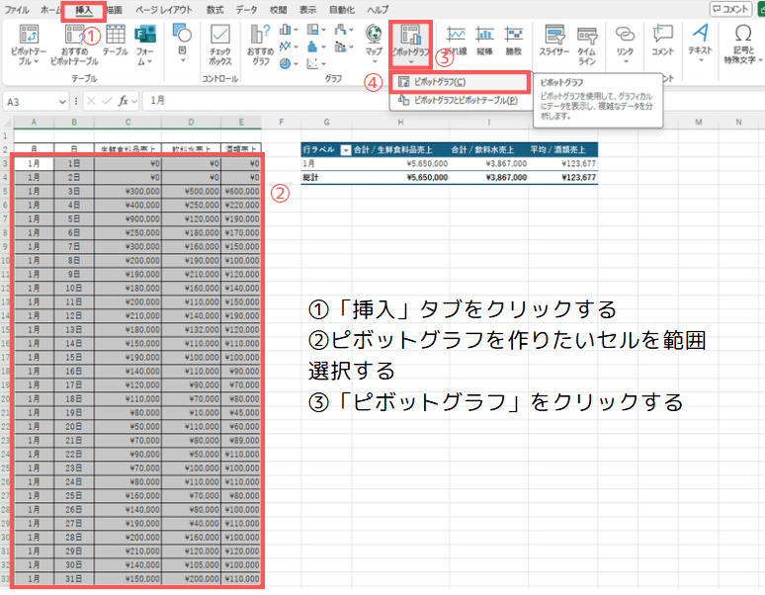This screenshot has height=595, width=765.
Task: Insert a waterfall or stock chart
Action: (341, 30)
